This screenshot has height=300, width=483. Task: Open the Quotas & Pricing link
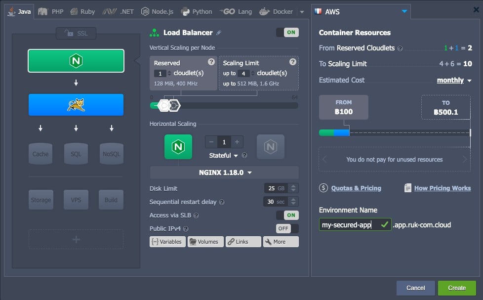[x=356, y=188]
